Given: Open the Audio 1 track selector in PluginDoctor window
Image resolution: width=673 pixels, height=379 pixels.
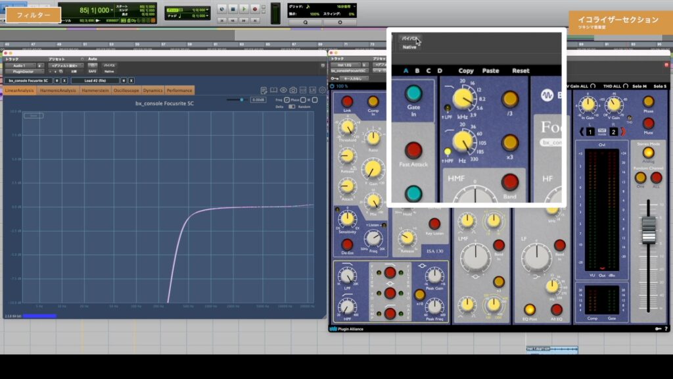Looking at the screenshot, I should [20, 66].
